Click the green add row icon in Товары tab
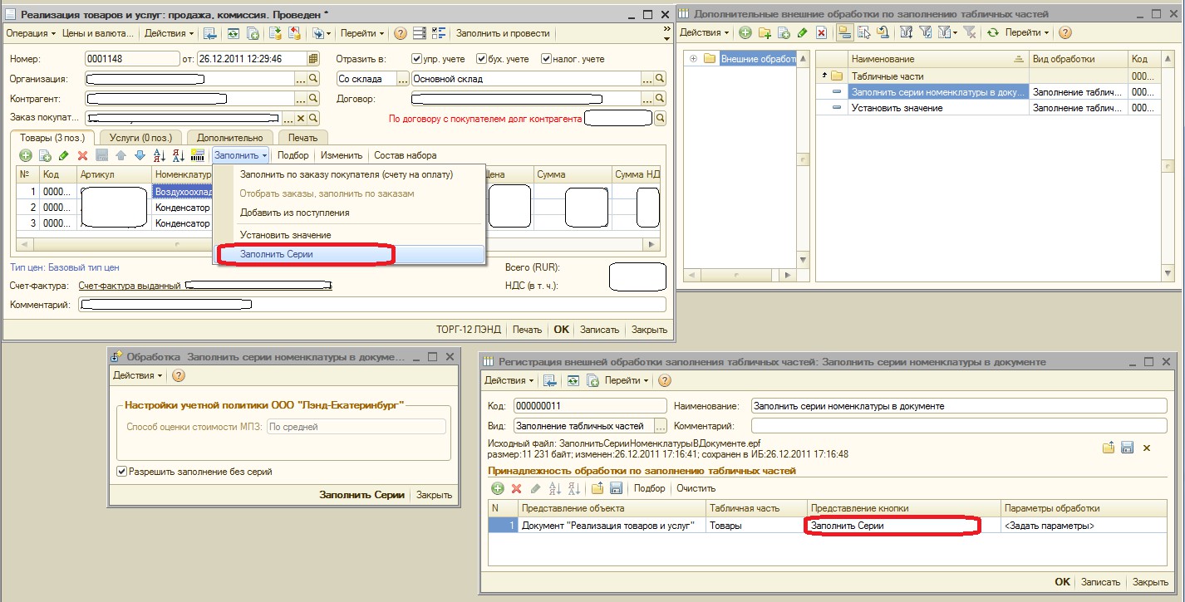This screenshot has width=1185, height=602. tap(25, 155)
